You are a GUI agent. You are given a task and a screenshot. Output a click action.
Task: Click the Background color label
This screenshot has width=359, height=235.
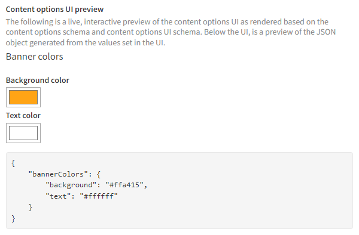[38, 81]
